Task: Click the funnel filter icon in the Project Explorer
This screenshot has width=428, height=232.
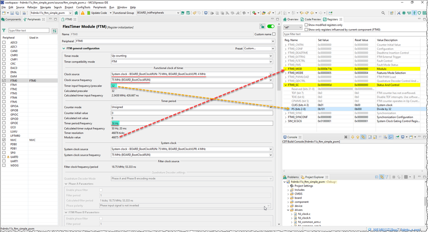Action: (386, 177)
